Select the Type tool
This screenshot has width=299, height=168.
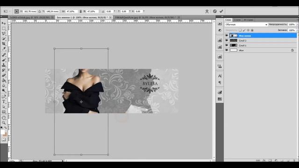pos(4,102)
